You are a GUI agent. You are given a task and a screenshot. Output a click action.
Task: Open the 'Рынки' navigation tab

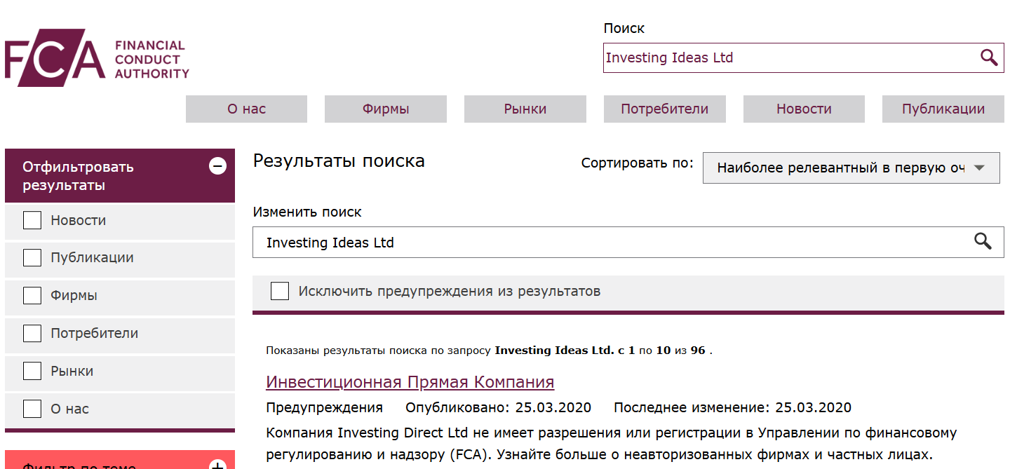click(525, 109)
